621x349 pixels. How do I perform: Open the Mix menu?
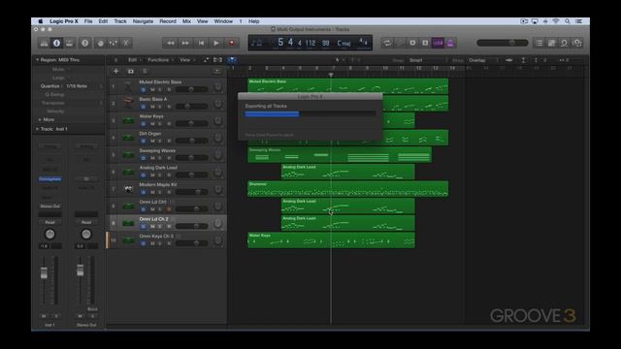click(x=186, y=21)
